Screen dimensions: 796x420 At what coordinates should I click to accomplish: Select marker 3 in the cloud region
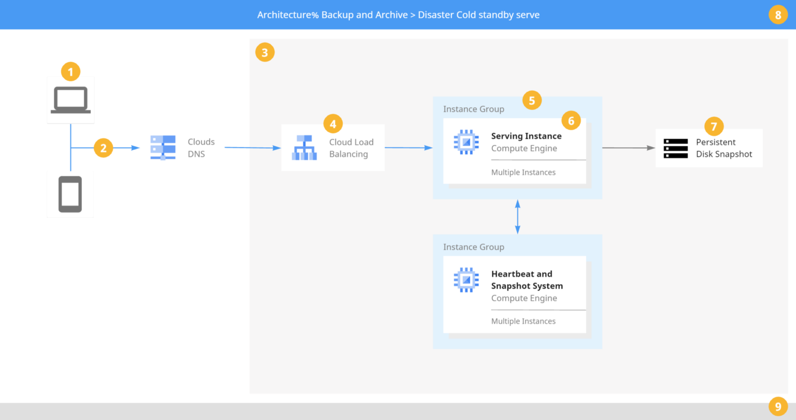point(265,52)
